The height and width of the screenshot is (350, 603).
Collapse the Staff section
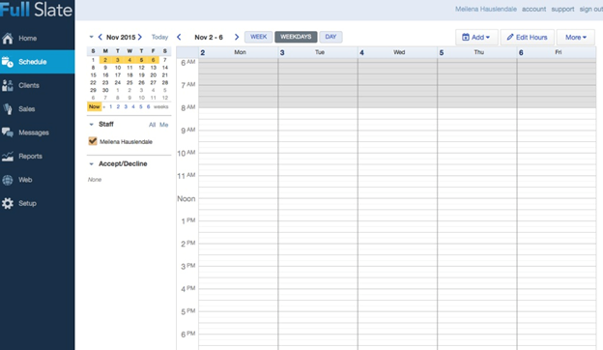click(91, 124)
